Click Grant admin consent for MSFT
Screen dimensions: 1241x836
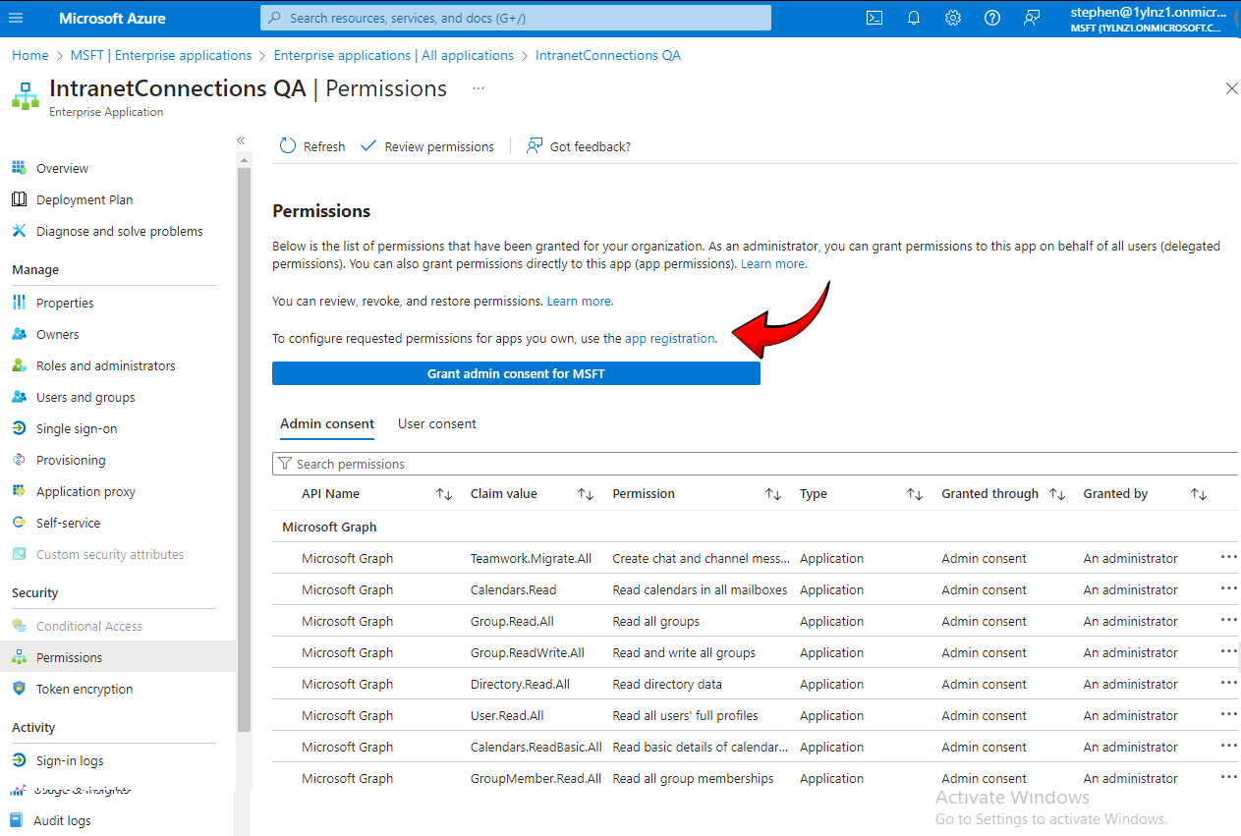(x=516, y=374)
